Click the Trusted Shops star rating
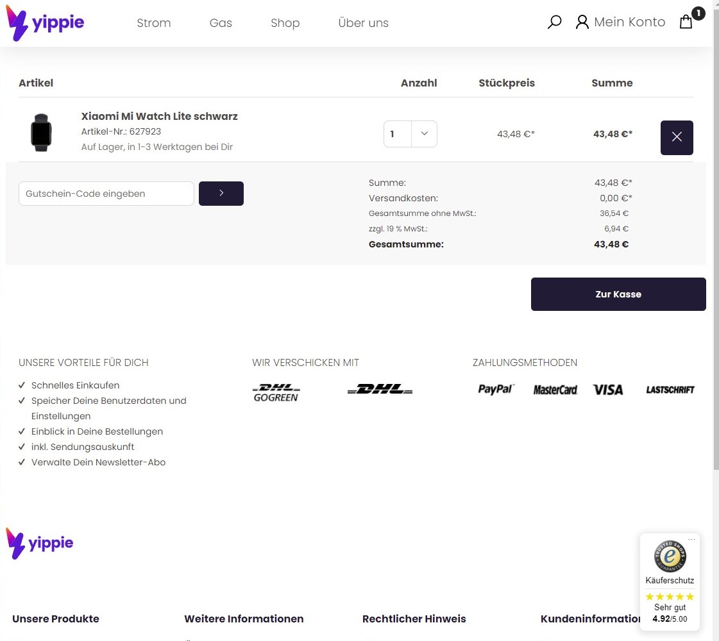Screen dimensions: 719x641 click(670, 597)
